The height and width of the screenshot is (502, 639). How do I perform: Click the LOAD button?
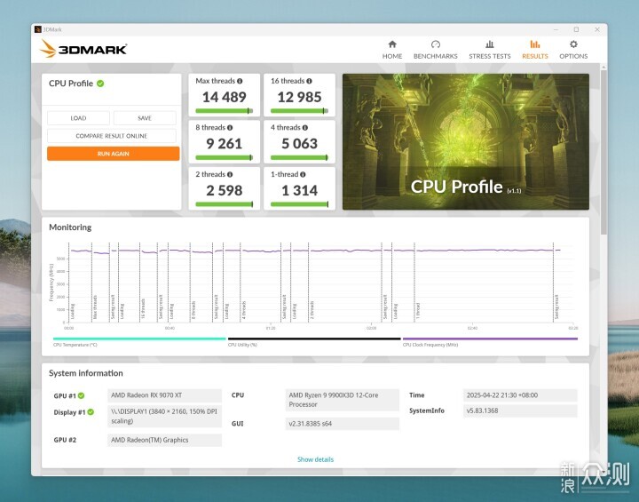(78, 118)
